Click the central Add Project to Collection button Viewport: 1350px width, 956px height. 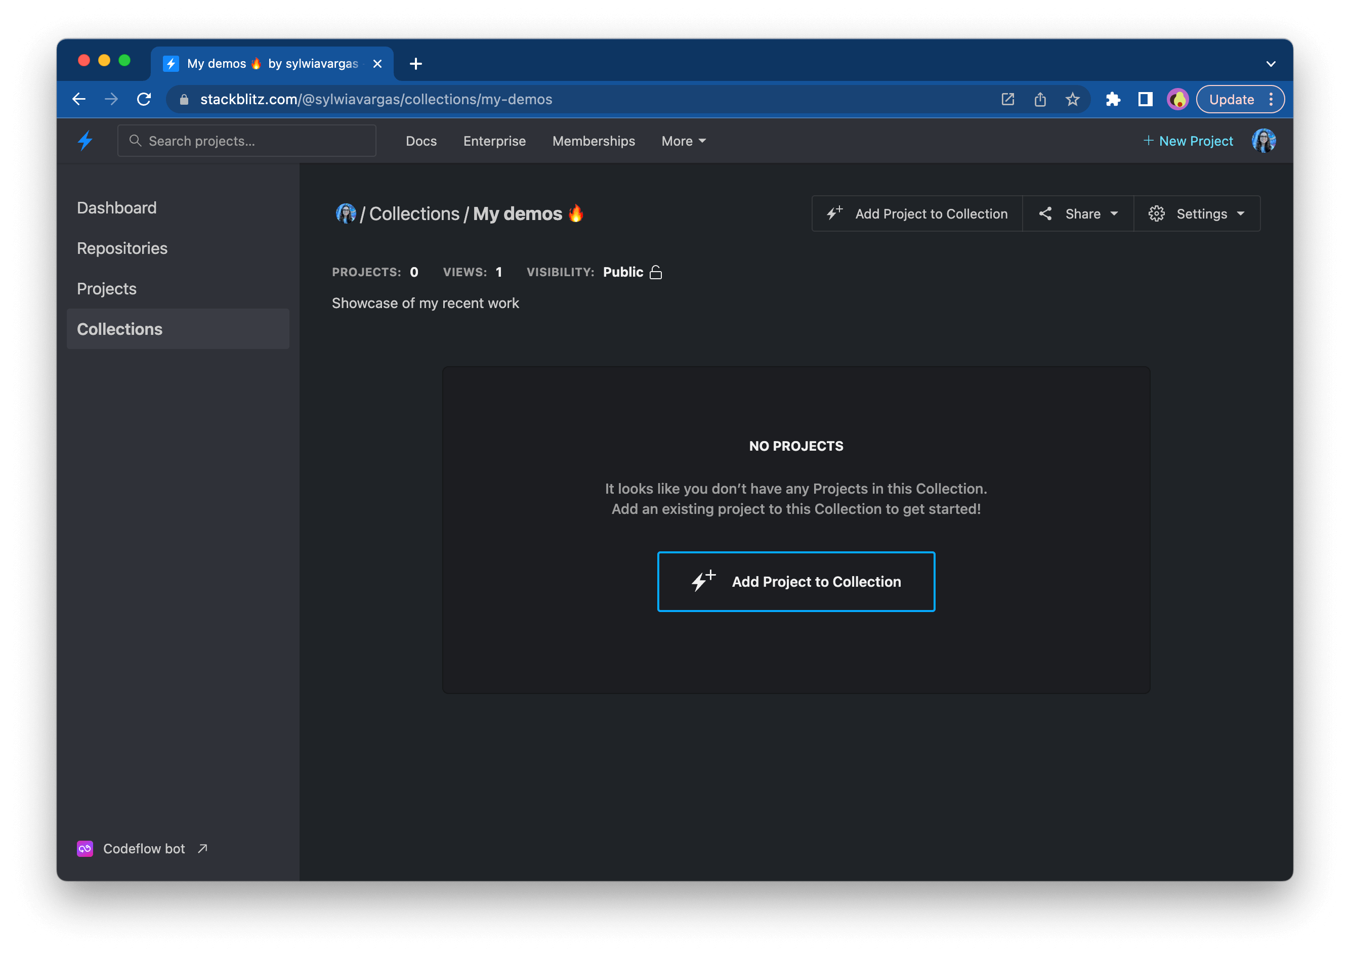click(x=795, y=582)
